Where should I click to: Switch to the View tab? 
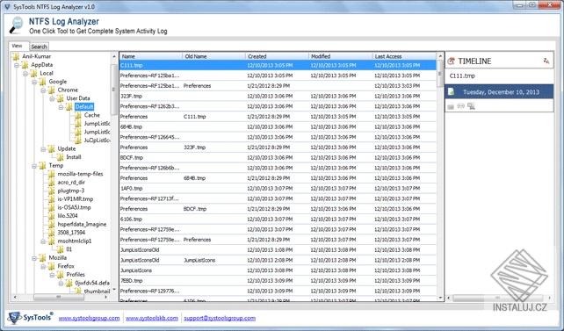click(18, 46)
